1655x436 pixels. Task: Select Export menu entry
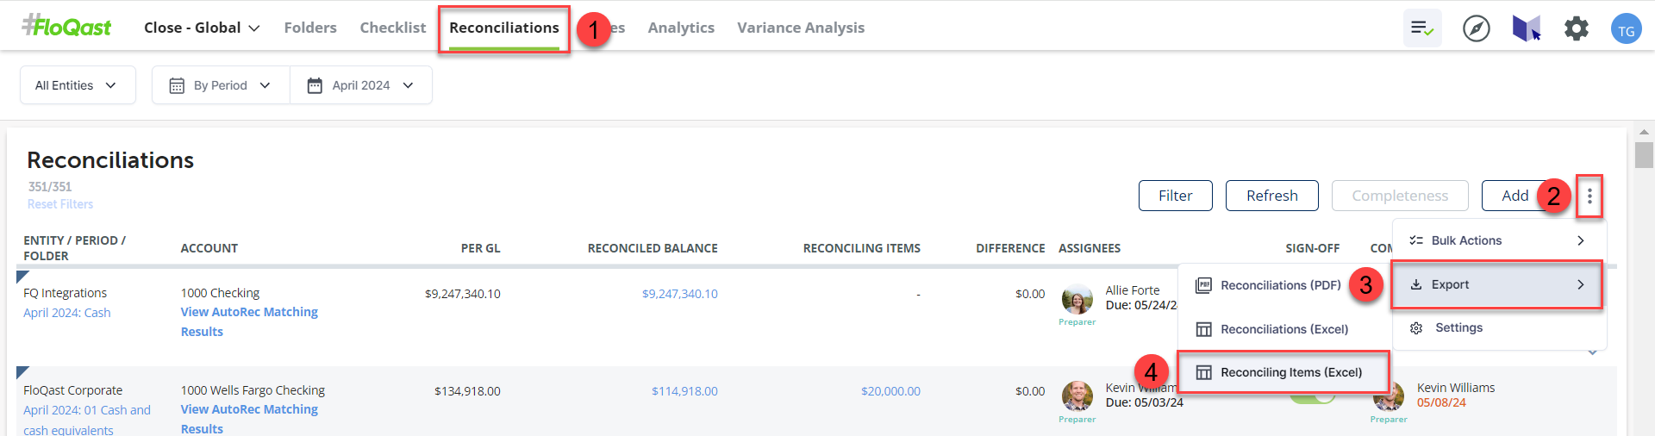pos(1497,284)
